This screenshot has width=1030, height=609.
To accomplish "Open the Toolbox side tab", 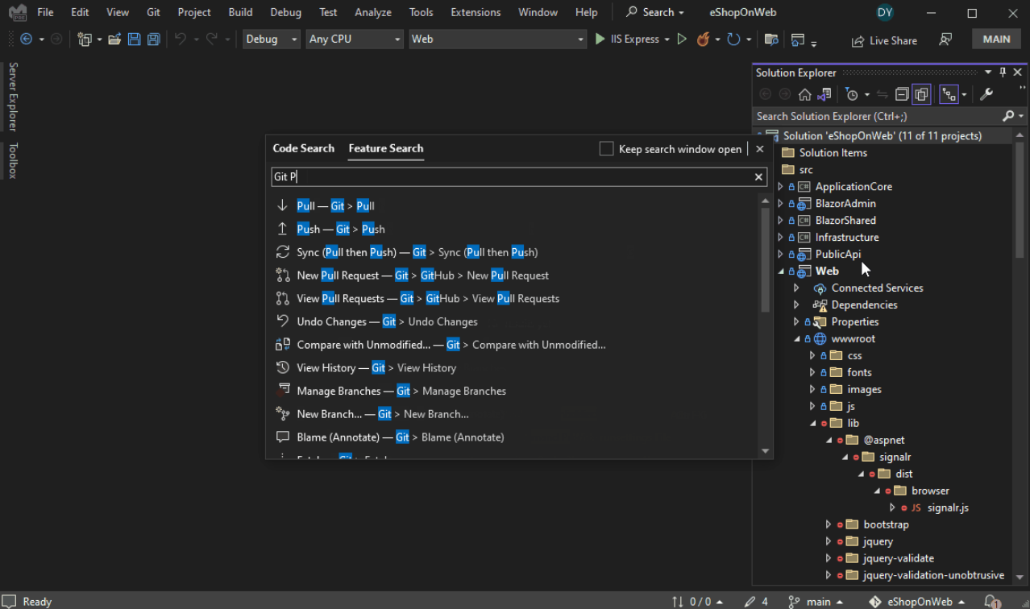I will [x=13, y=160].
